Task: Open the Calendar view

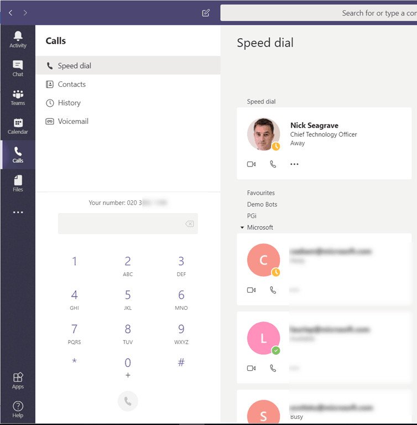Action: click(x=18, y=126)
